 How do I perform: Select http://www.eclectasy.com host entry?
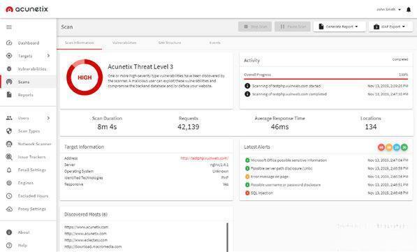point(86,240)
